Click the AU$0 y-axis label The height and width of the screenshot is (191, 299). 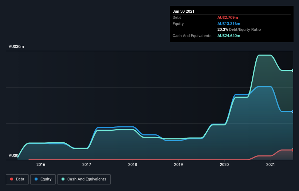(13, 155)
